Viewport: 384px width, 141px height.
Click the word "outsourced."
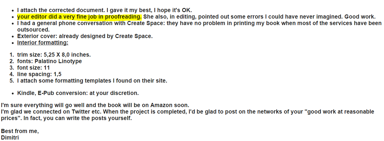[x=33, y=30]
